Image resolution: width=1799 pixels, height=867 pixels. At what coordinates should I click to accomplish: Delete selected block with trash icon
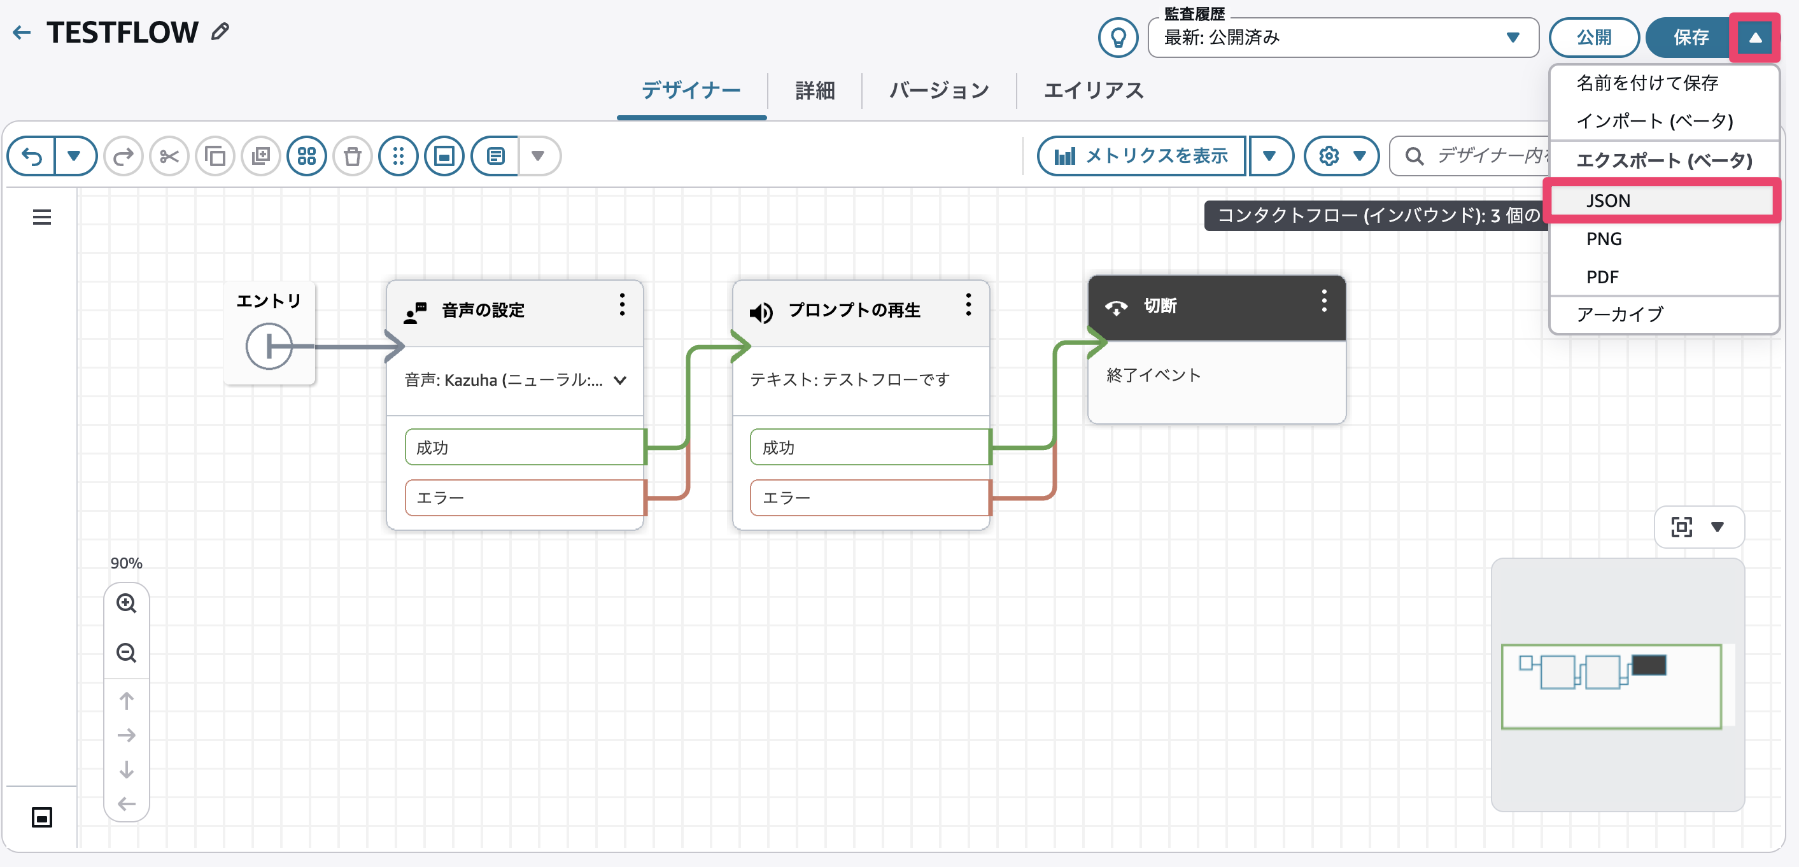(353, 156)
